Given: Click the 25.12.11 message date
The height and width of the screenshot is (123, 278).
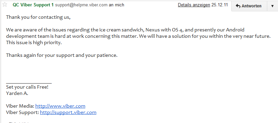Looking at the screenshot, I should click(x=220, y=5).
